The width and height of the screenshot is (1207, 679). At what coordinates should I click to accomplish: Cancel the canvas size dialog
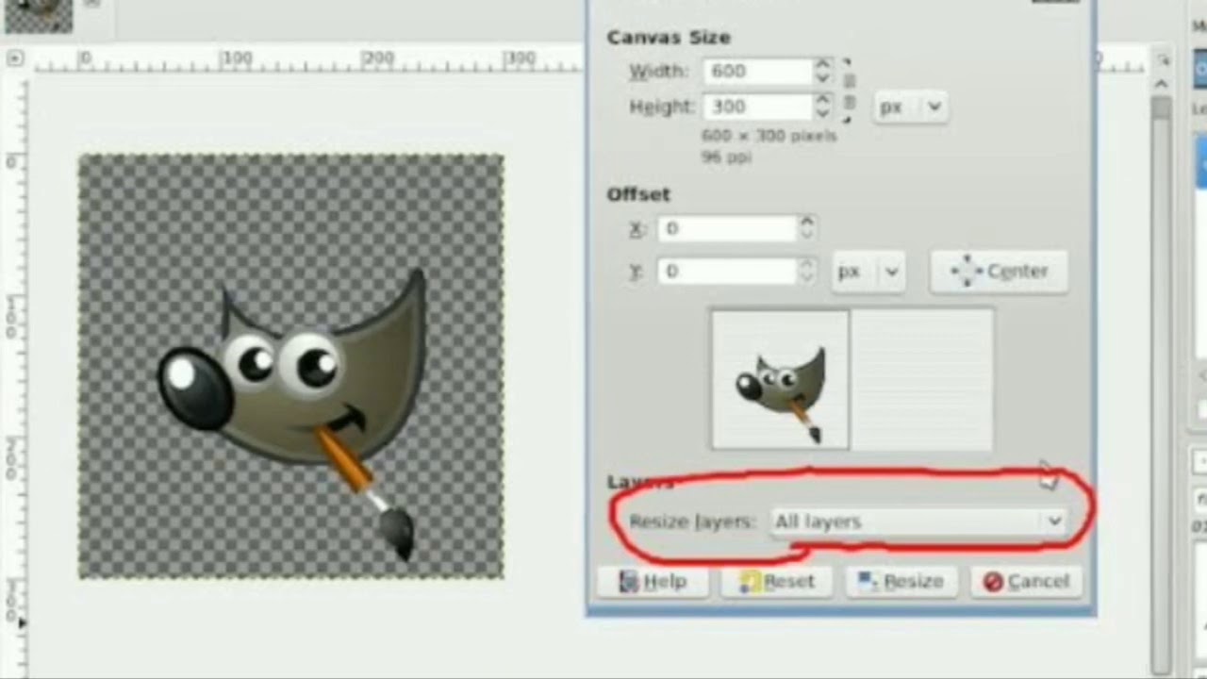click(x=1027, y=582)
